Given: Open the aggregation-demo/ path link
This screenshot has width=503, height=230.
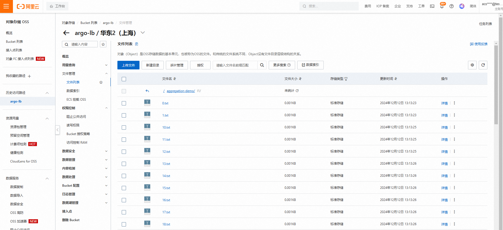Looking at the screenshot, I should click(x=181, y=91).
